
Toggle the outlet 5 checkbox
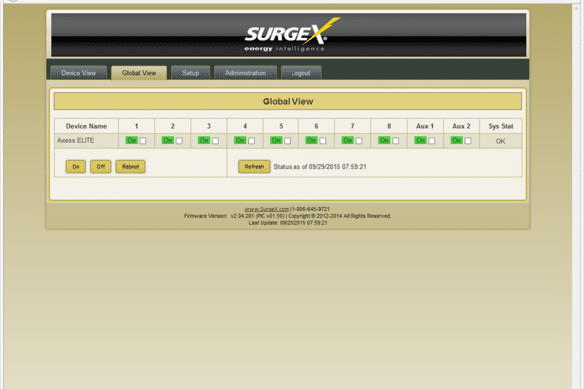coord(287,141)
